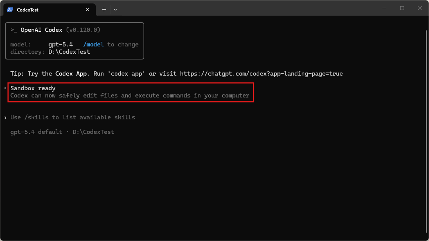Click the bullet beside Sandbox ready

(x=5, y=89)
